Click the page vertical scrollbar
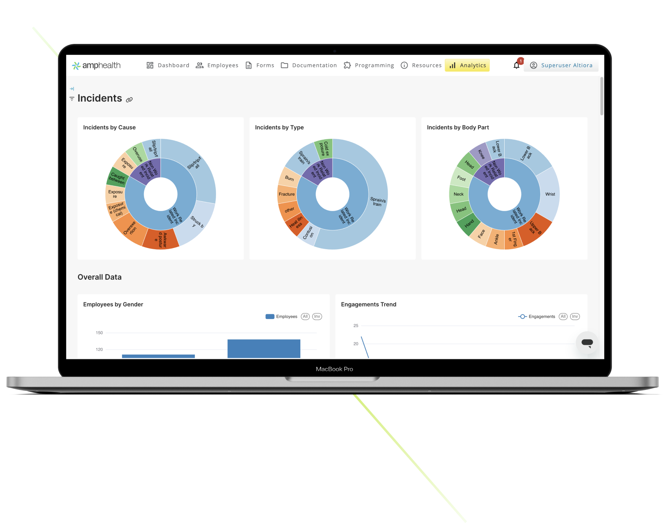This screenshot has height=523, width=665. click(x=601, y=96)
